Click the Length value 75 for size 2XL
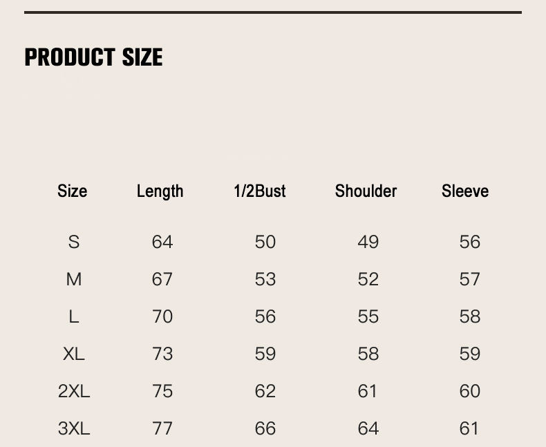Image resolution: width=546 pixels, height=447 pixels. (x=162, y=391)
